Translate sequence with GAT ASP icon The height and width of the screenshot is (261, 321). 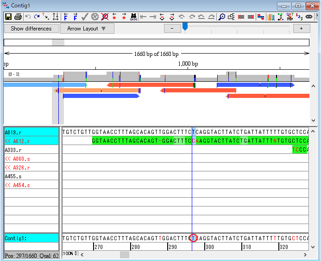(x=290, y=17)
